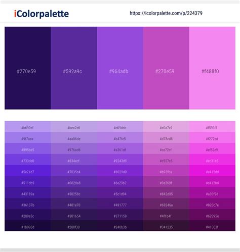Choose the shade swatch #e0a7e1
Image resolution: width=240 pixels, height=252 pixels.
click(166, 126)
